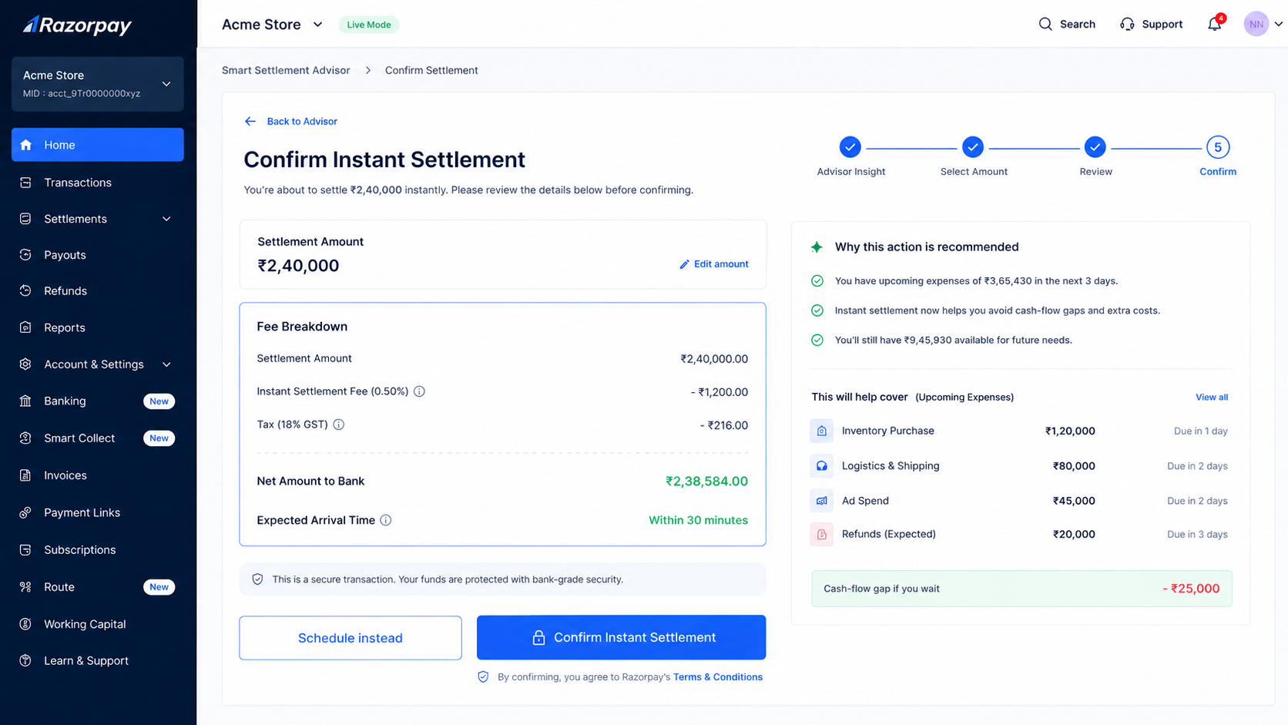Click the Payment Links chain icon
The image size is (1288, 725).
pyautogui.click(x=25, y=512)
